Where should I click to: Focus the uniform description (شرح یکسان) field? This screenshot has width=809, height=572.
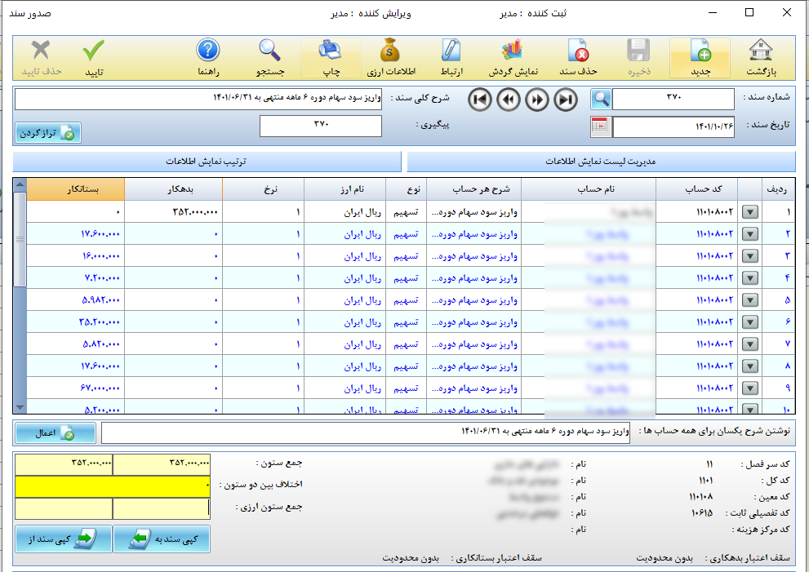[x=365, y=432]
